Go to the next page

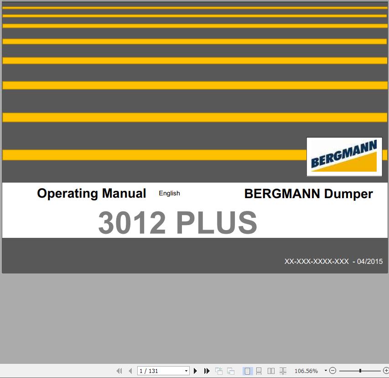coord(195,371)
